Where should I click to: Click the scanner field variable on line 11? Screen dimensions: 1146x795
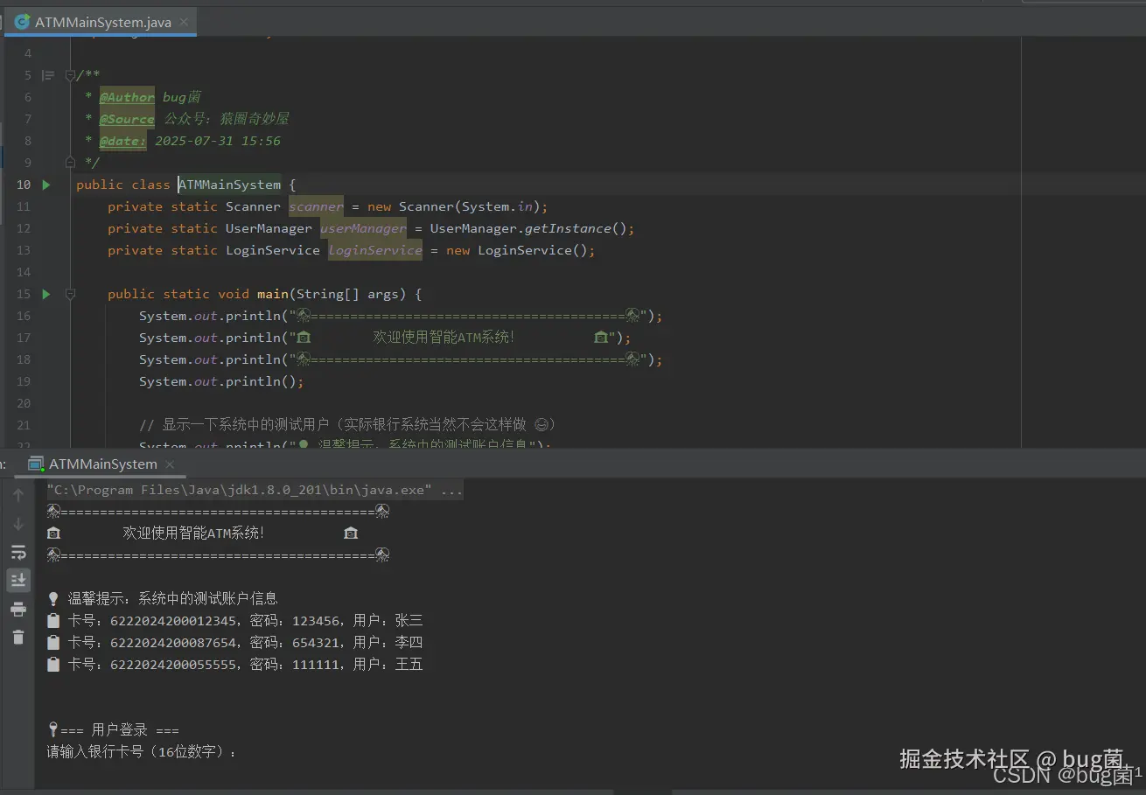[316, 206]
